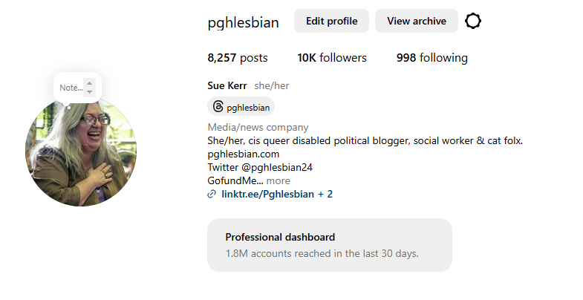Click the link chain icon
Image resolution: width=583 pixels, height=300 pixels.
click(x=212, y=195)
